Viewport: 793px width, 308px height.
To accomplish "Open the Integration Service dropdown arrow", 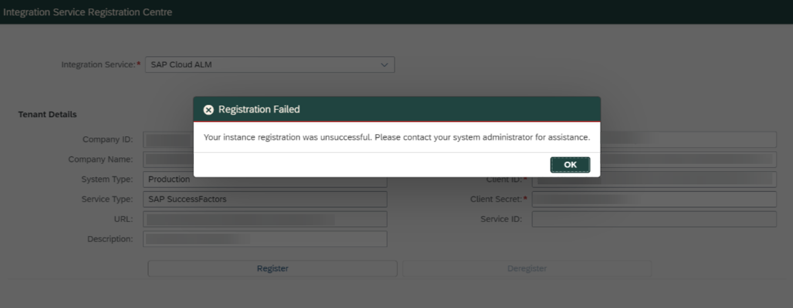I will pos(384,65).
